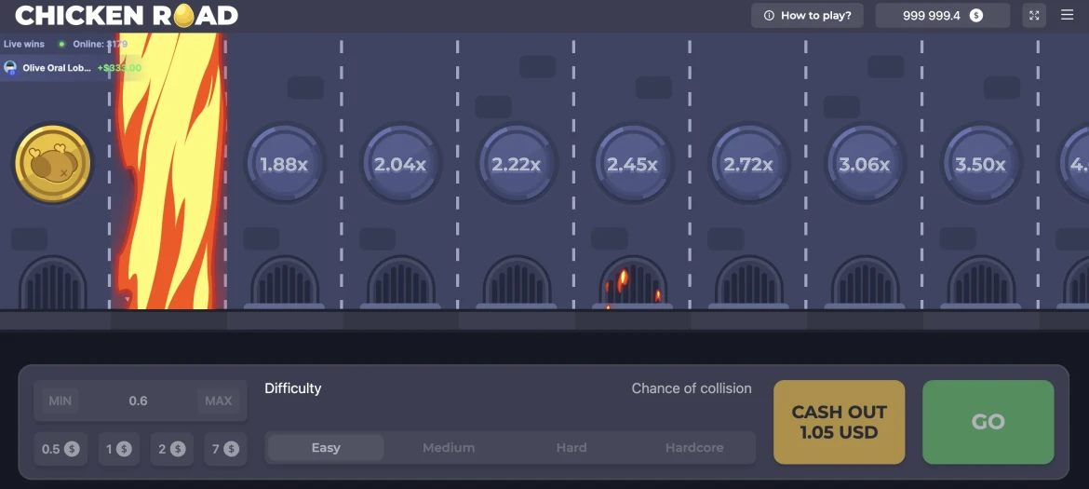Image resolution: width=1089 pixels, height=489 pixels.
Task: Click the 3.06x multiplier manhole
Action: tap(864, 164)
